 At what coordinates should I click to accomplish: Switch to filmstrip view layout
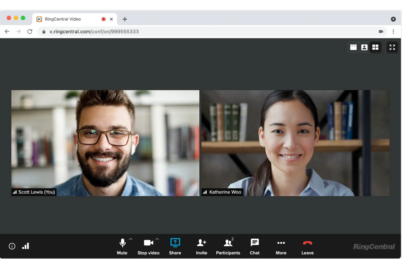click(353, 47)
